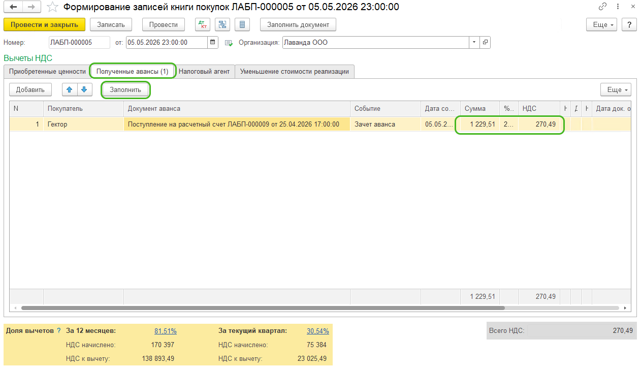The image size is (641, 369).
Task: Select the Гектор buyer cell
Action: pos(84,124)
